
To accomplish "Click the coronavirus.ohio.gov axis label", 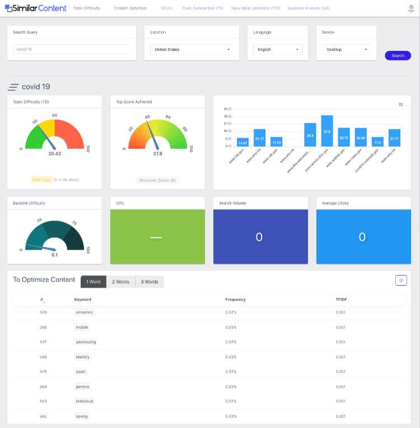I will point(316,160).
